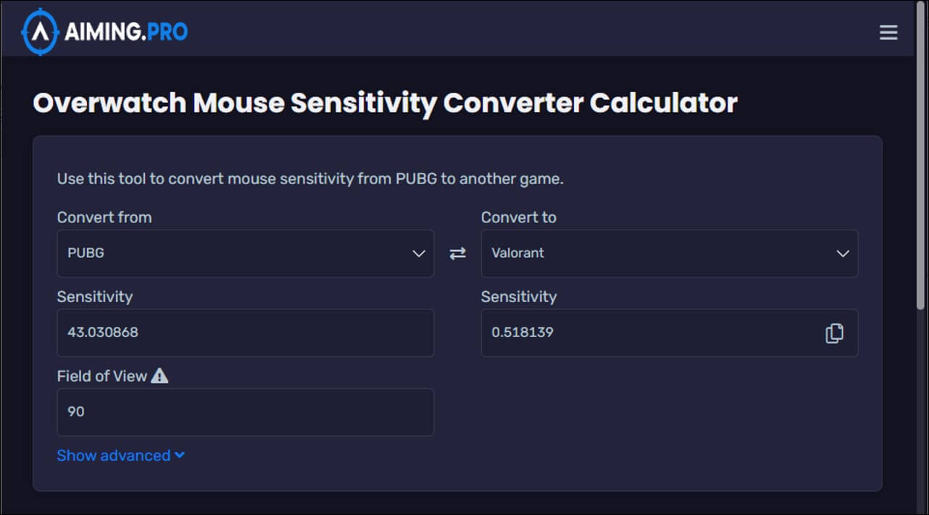The image size is (929, 515).
Task: Focus the PUBG sensitivity field 43.030868
Action: point(245,333)
